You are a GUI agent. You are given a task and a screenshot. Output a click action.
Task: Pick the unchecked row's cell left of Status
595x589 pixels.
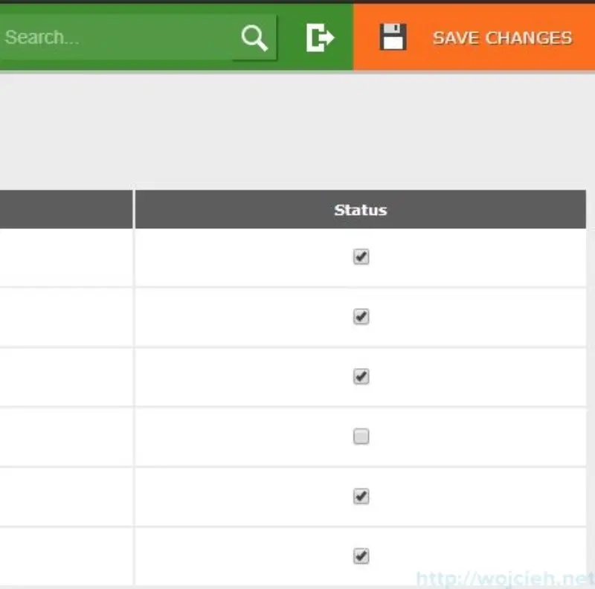[65, 437]
